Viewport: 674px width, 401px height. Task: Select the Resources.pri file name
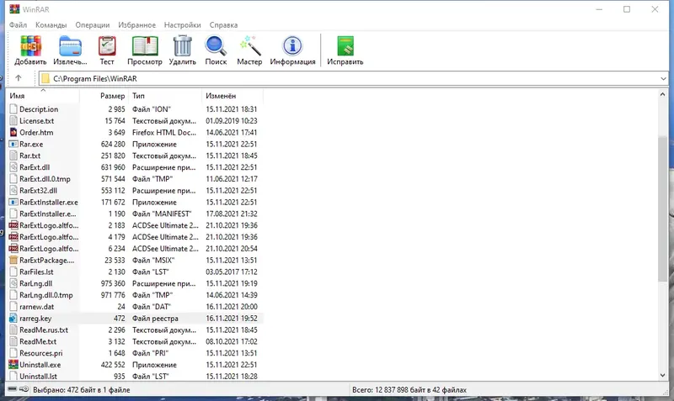[x=40, y=353]
